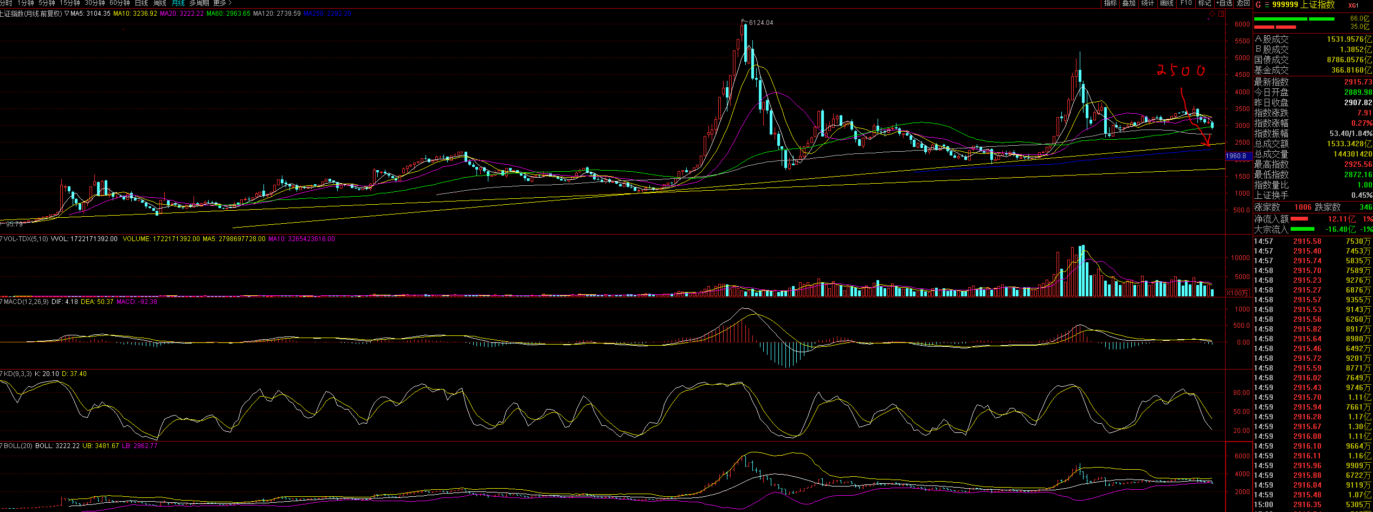
Task: Open the 画线 drawing tools
Action: [1166, 3]
